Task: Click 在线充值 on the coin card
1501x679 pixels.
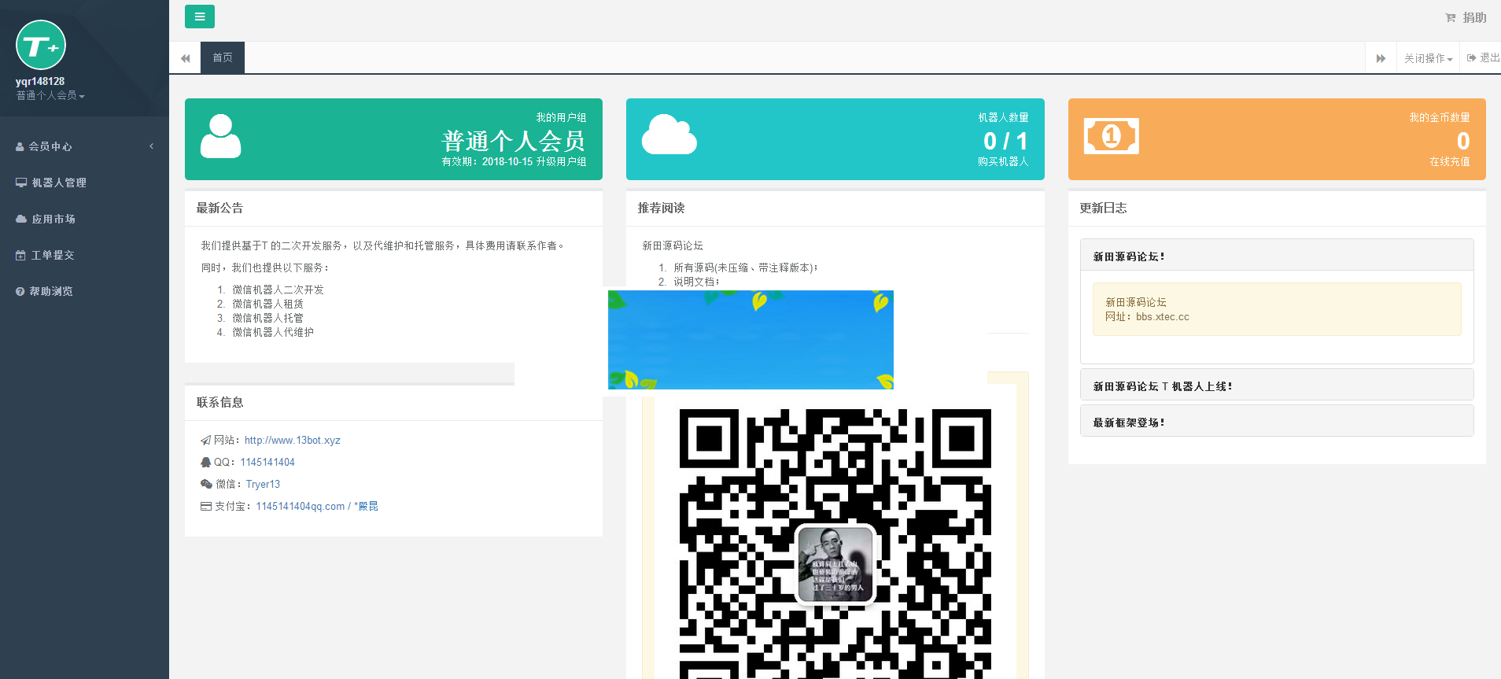Action: (x=1449, y=161)
